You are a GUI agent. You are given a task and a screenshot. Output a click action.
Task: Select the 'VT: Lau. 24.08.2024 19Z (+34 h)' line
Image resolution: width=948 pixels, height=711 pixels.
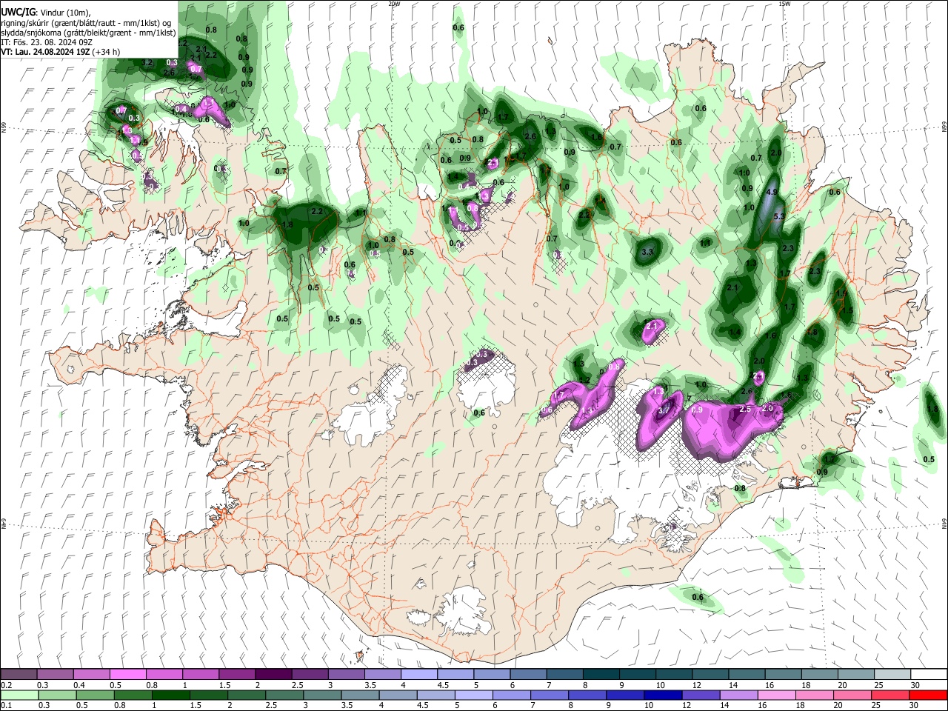coord(61,52)
